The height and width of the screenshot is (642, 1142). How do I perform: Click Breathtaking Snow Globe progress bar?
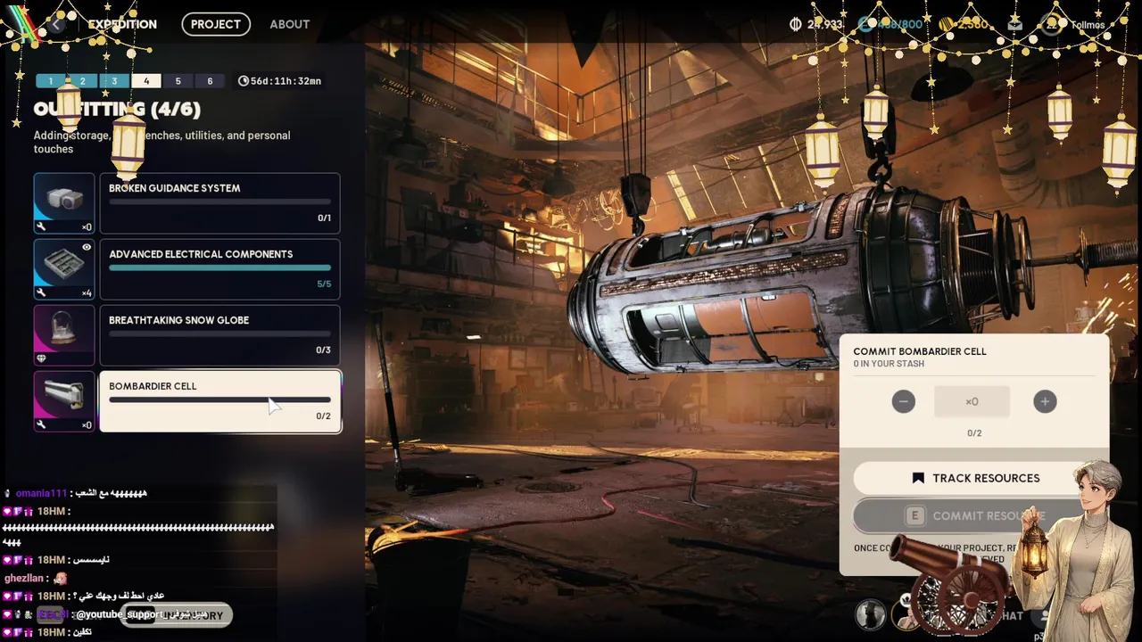coord(219,334)
